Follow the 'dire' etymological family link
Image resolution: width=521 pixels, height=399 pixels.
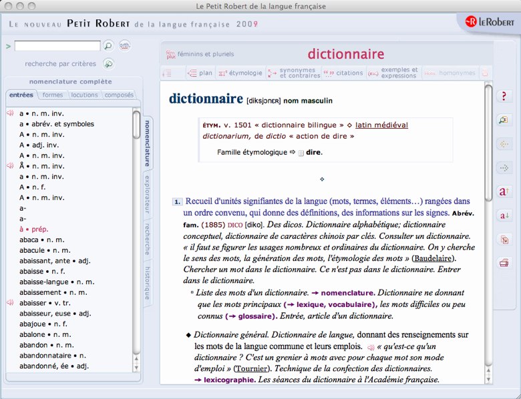click(314, 152)
